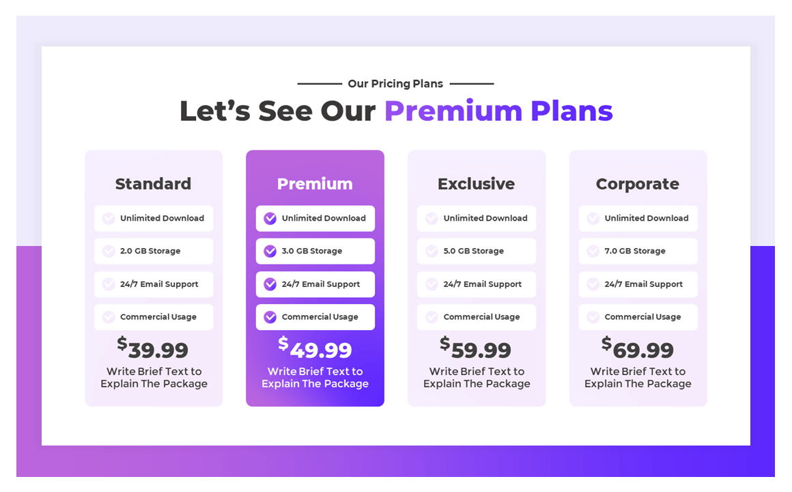Toggle the check beside Standard's Unlimited Download

click(108, 218)
